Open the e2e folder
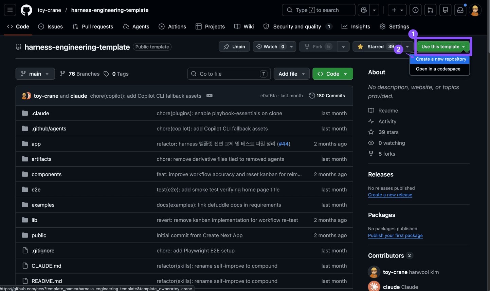490x291 pixels. click(36, 190)
